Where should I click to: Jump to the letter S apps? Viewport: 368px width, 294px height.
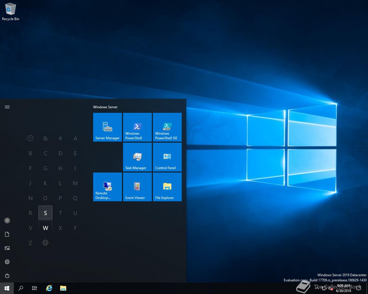(x=45, y=213)
